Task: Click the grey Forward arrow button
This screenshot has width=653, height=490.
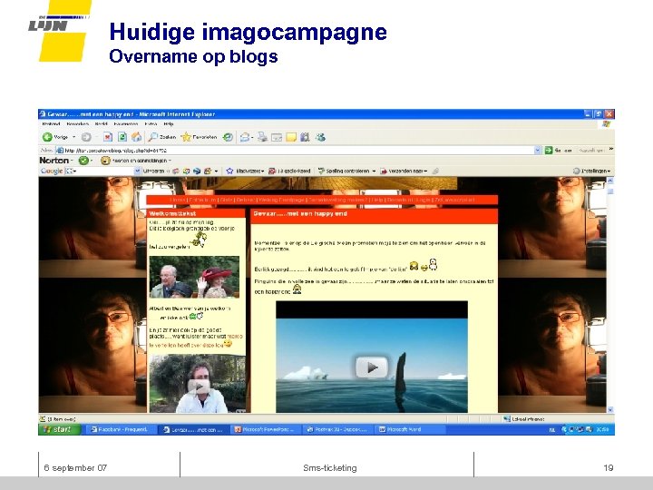Action: [x=86, y=137]
